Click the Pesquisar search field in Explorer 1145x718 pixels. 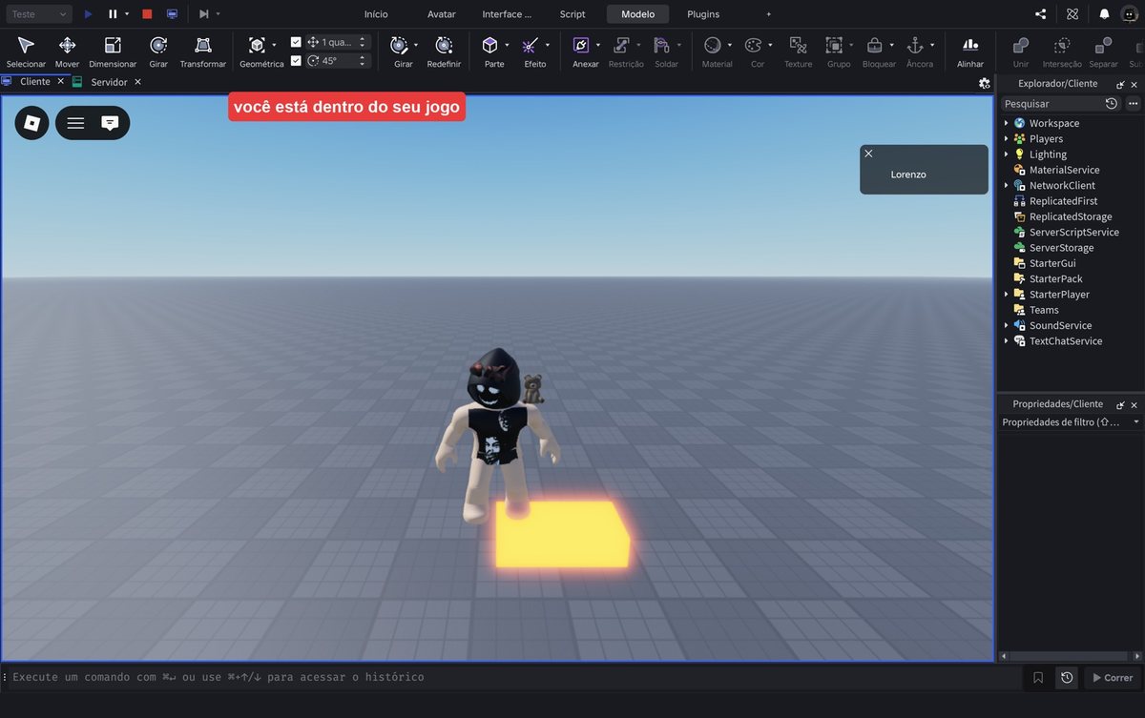click(x=1050, y=103)
